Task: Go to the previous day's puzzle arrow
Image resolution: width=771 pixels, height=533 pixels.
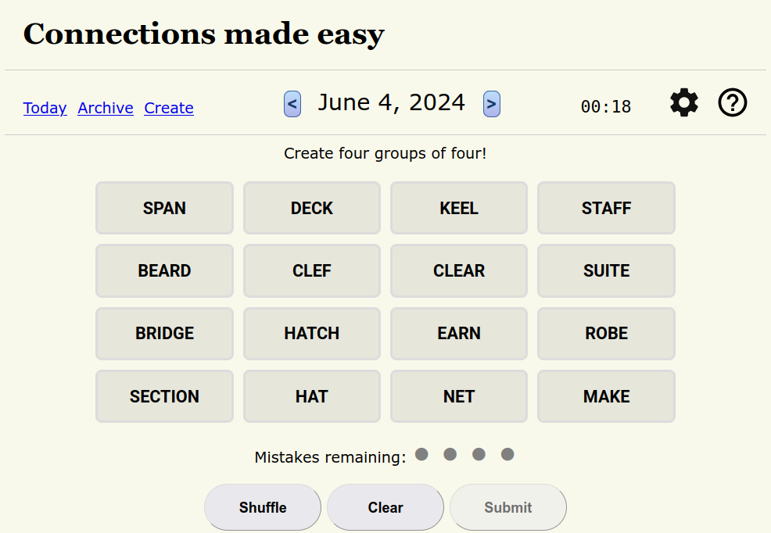Action: [292, 103]
